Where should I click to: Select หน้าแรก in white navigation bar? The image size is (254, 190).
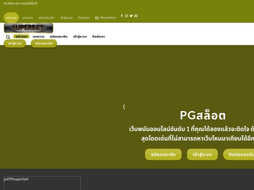[21, 36]
